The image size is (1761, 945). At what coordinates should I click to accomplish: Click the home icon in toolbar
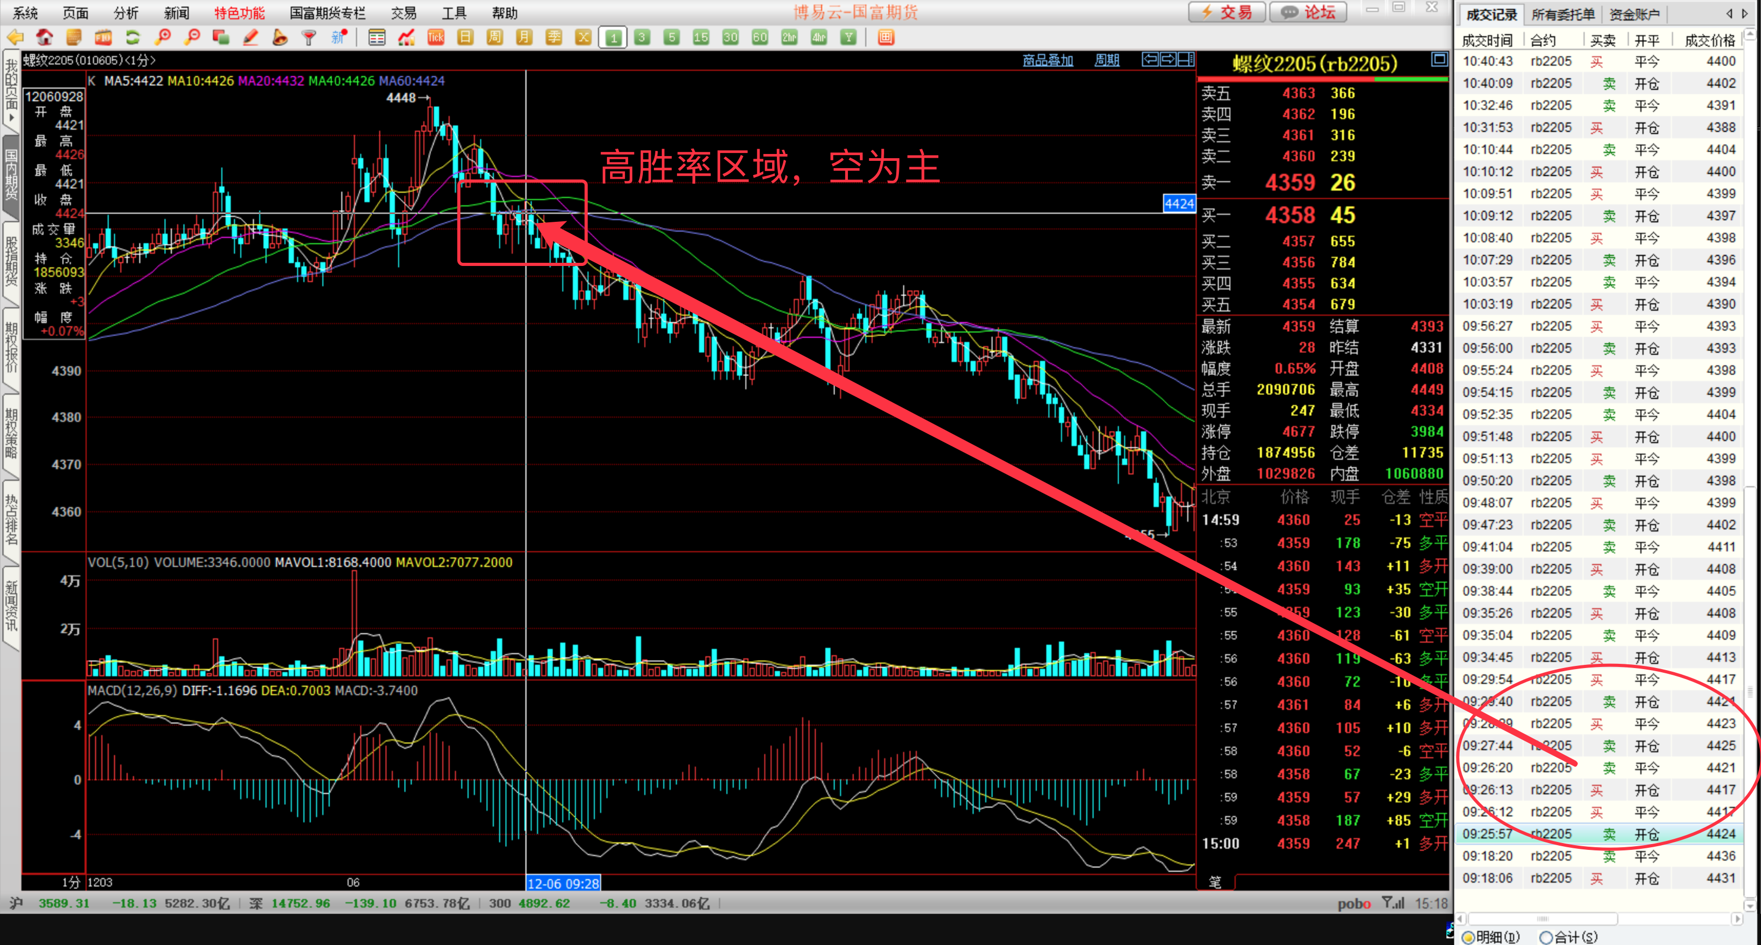coord(44,38)
